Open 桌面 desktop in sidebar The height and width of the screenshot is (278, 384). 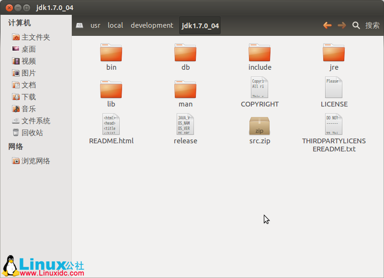(24, 49)
